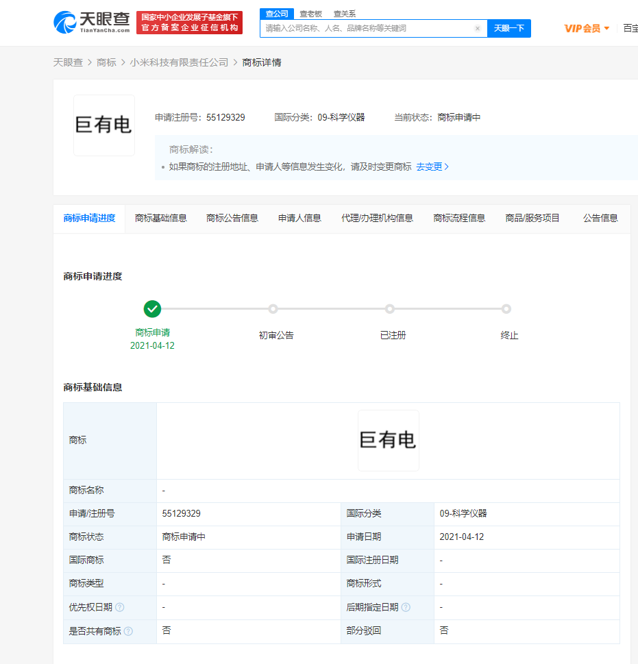This screenshot has height=664, width=638.
Task: Switch to the 查老板 tab
Action: click(x=310, y=13)
